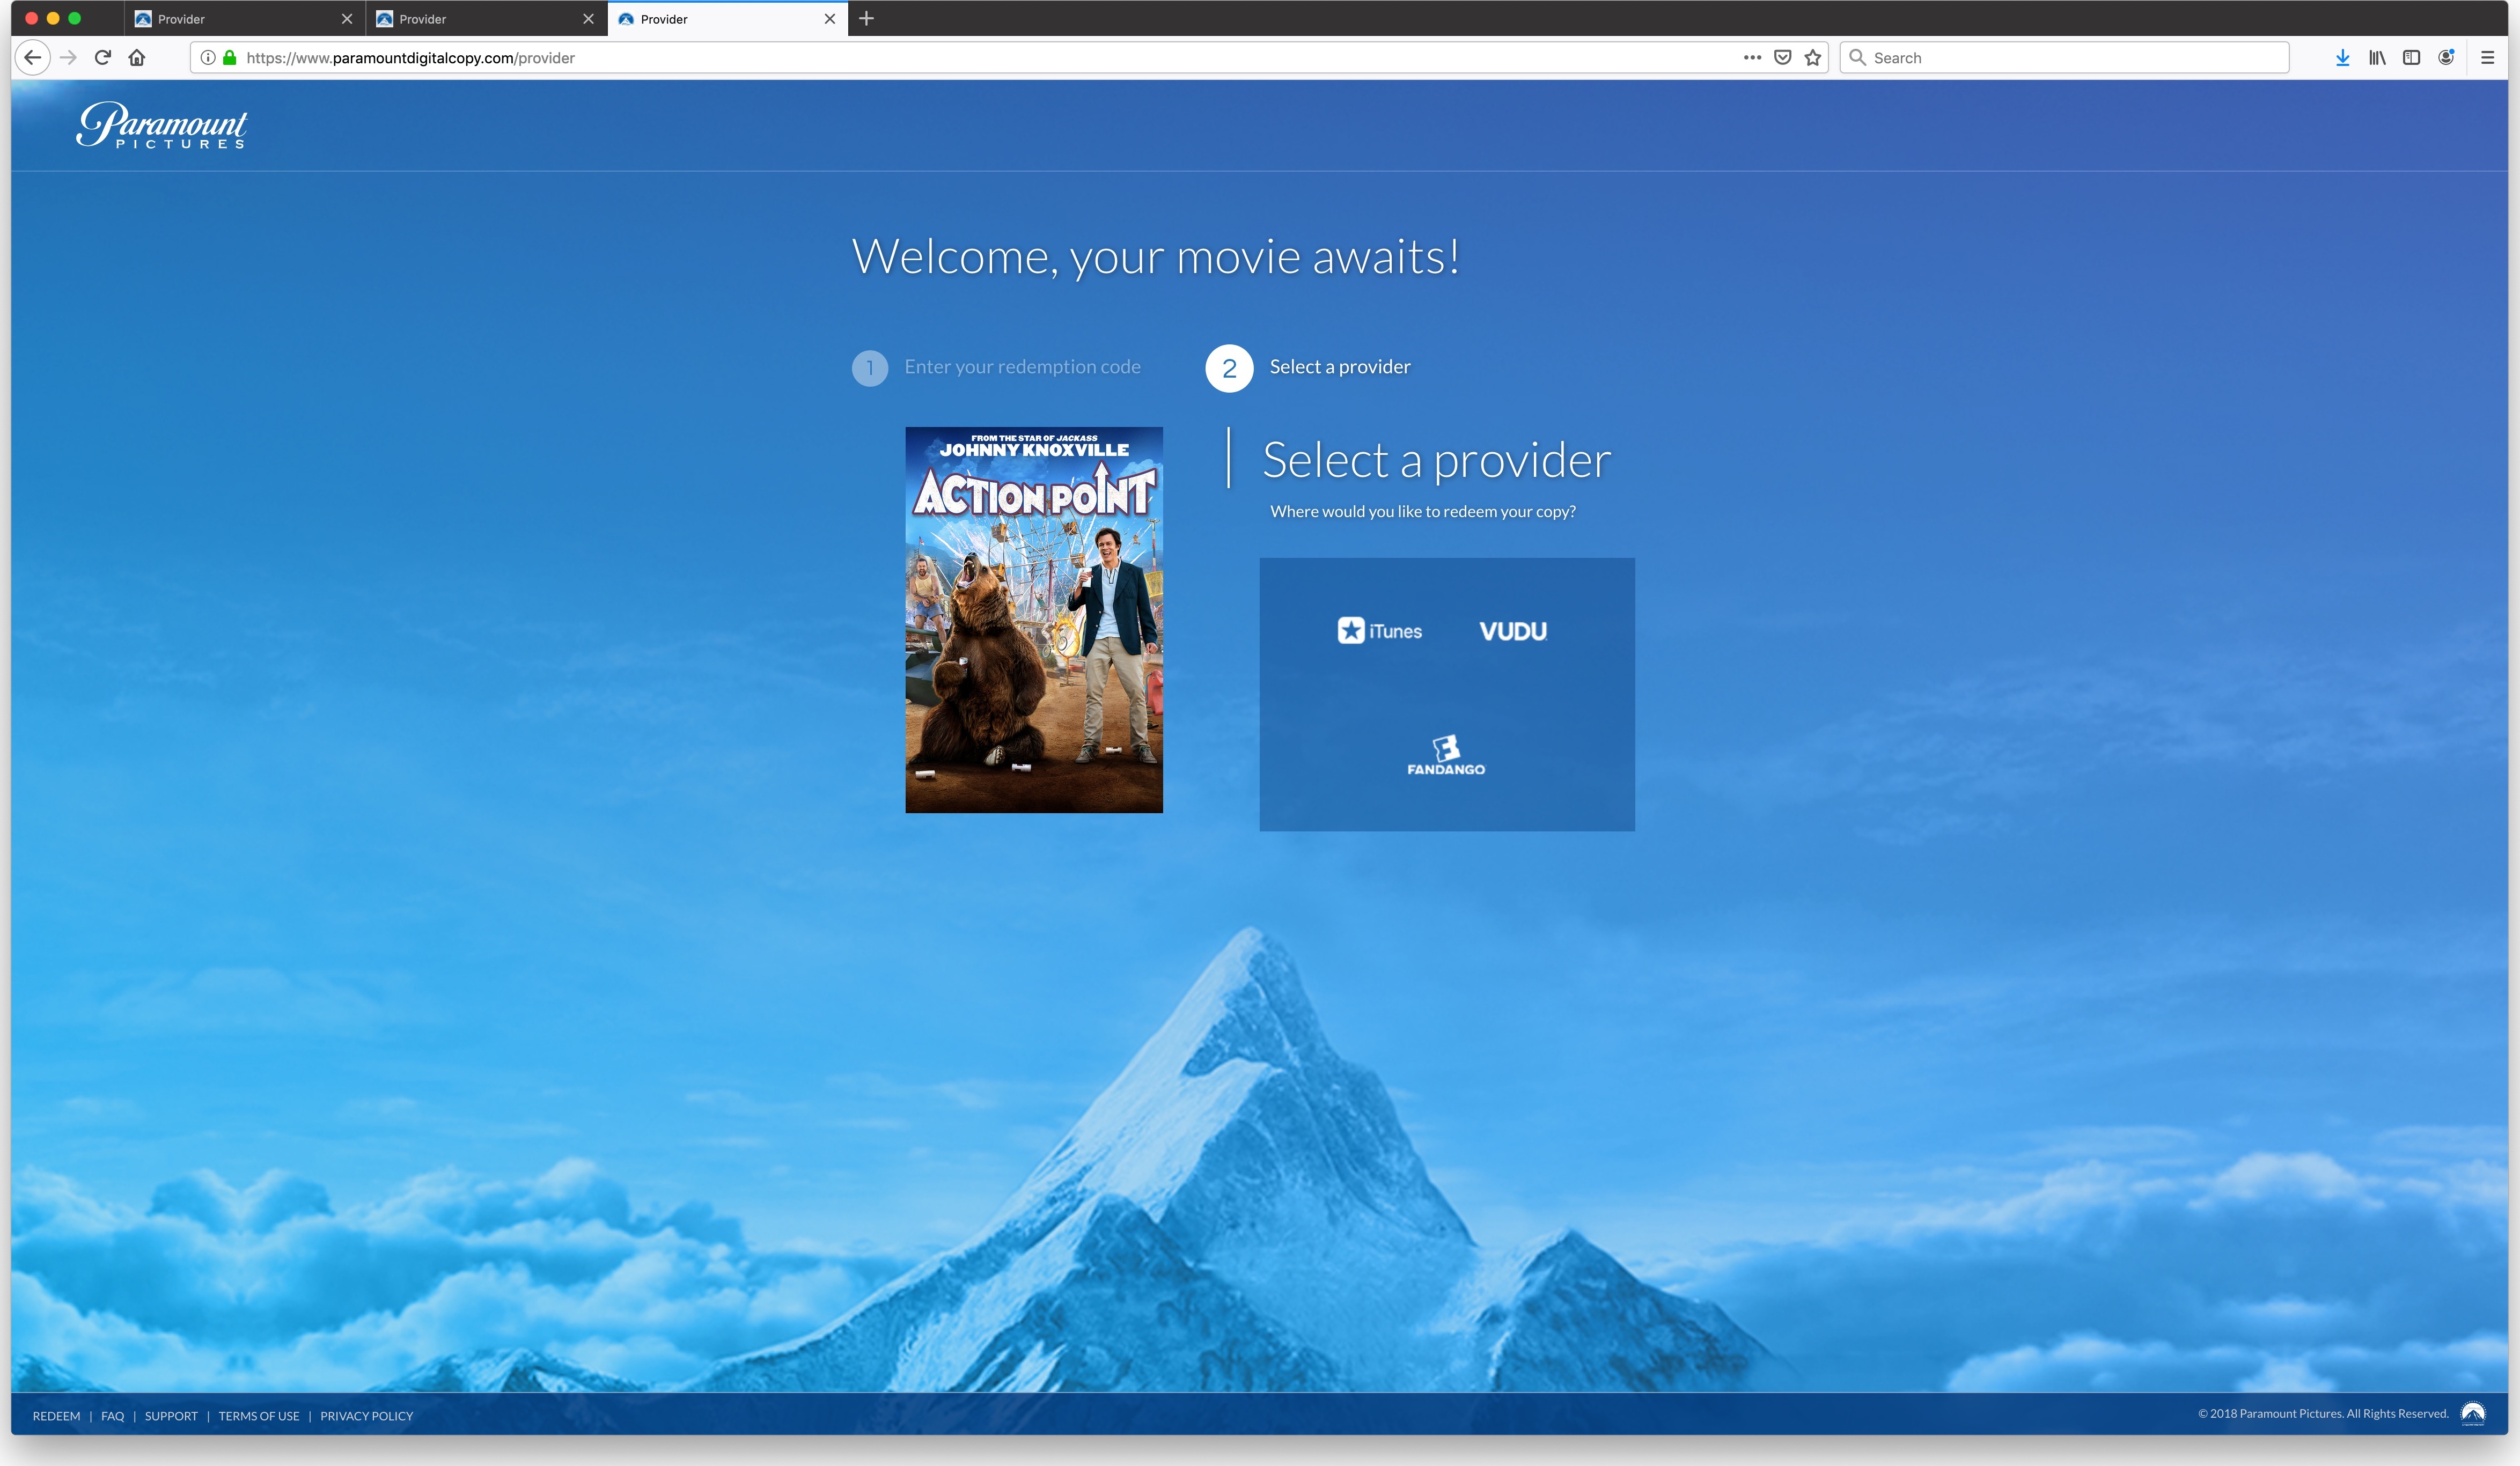Click the "Welcome, your movie awaits!" heading
The height and width of the screenshot is (1466, 2520).
(1155, 257)
